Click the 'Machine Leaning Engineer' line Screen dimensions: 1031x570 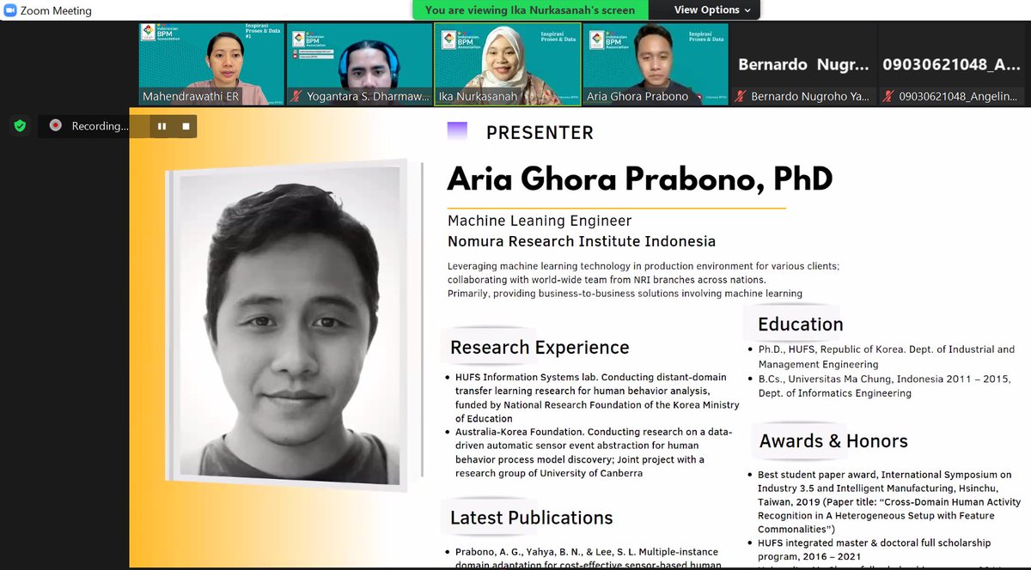point(540,221)
